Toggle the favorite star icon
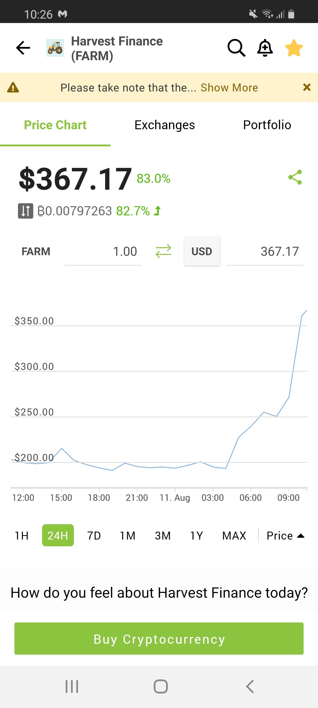This screenshot has width=318, height=708. pyautogui.click(x=294, y=48)
